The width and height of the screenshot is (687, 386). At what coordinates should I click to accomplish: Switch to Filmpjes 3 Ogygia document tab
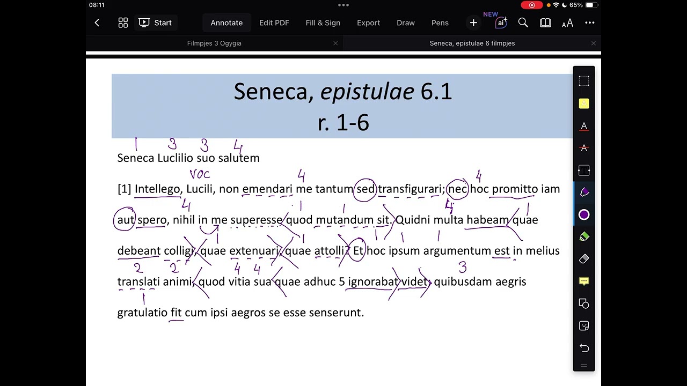214,43
